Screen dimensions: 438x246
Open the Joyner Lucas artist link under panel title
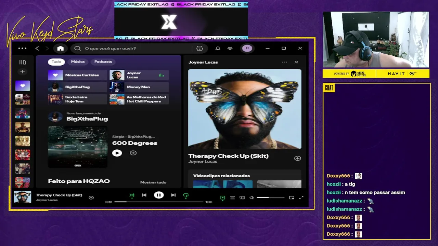pyautogui.click(x=203, y=162)
